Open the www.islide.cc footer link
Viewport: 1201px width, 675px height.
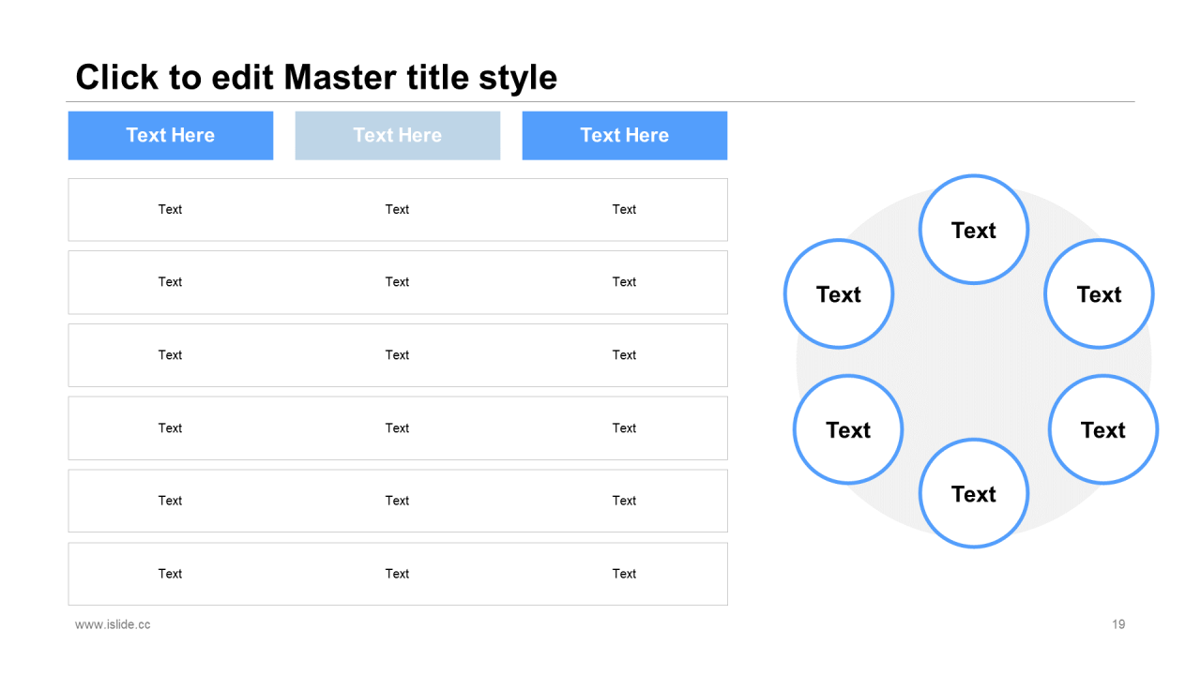(x=113, y=624)
